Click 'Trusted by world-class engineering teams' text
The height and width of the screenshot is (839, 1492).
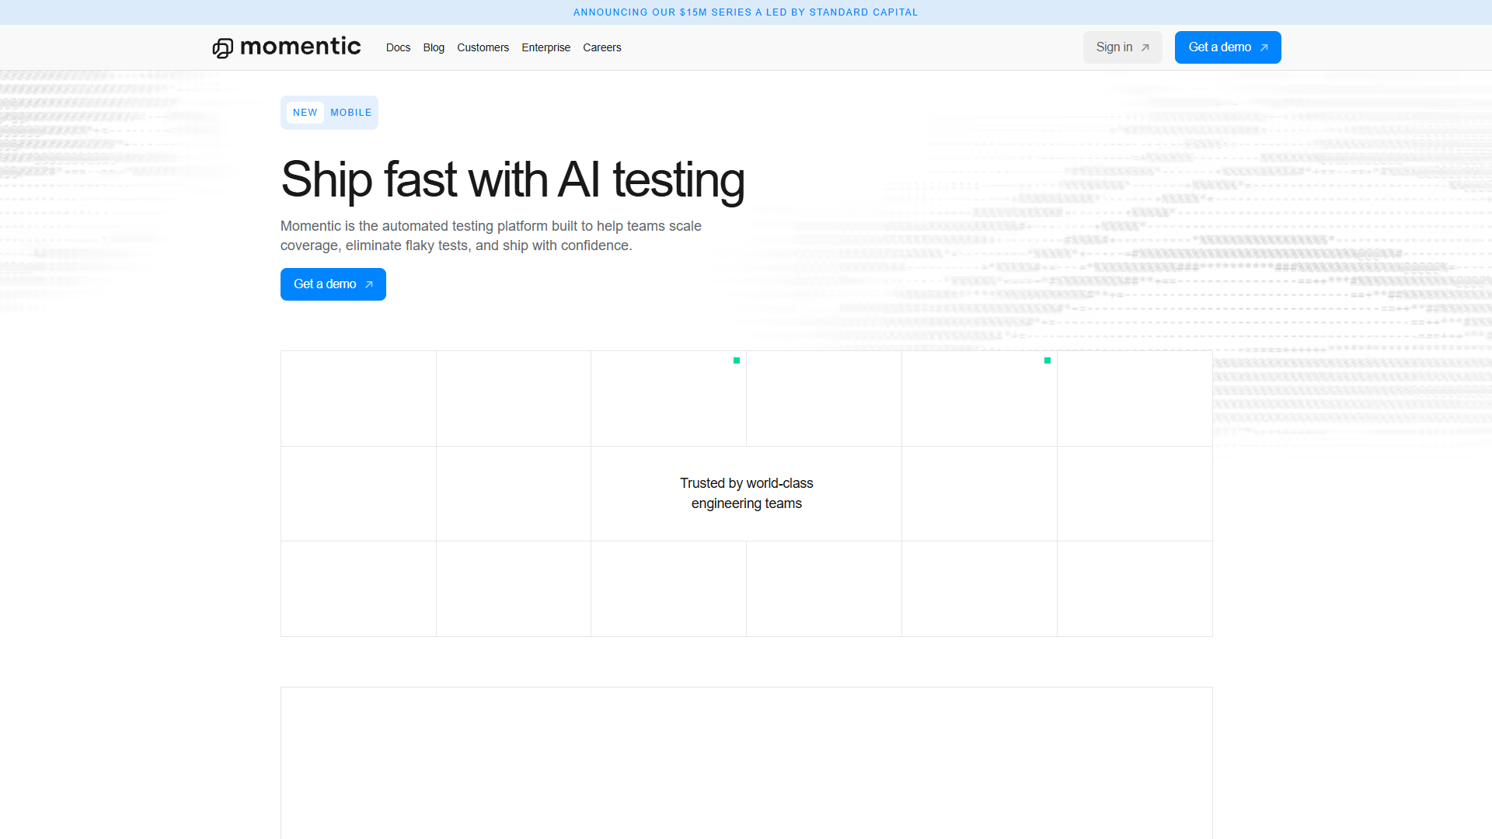pos(746,493)
